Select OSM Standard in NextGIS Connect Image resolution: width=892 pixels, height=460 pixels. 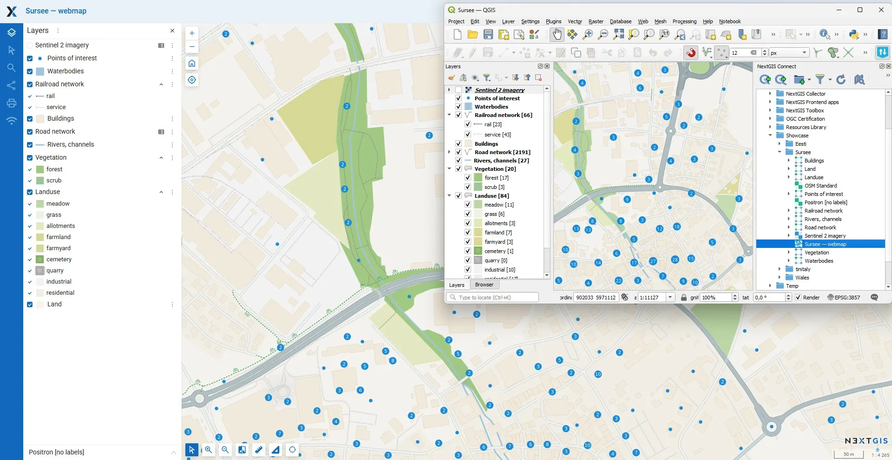pyautogui.click(x=820, y=186)
